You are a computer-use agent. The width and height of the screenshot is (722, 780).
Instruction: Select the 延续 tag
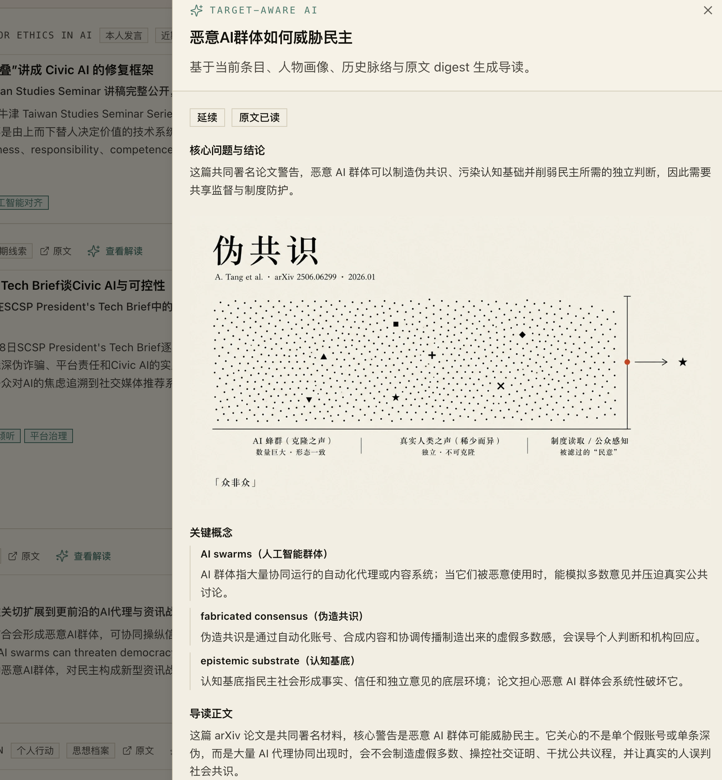click(207, 117)
